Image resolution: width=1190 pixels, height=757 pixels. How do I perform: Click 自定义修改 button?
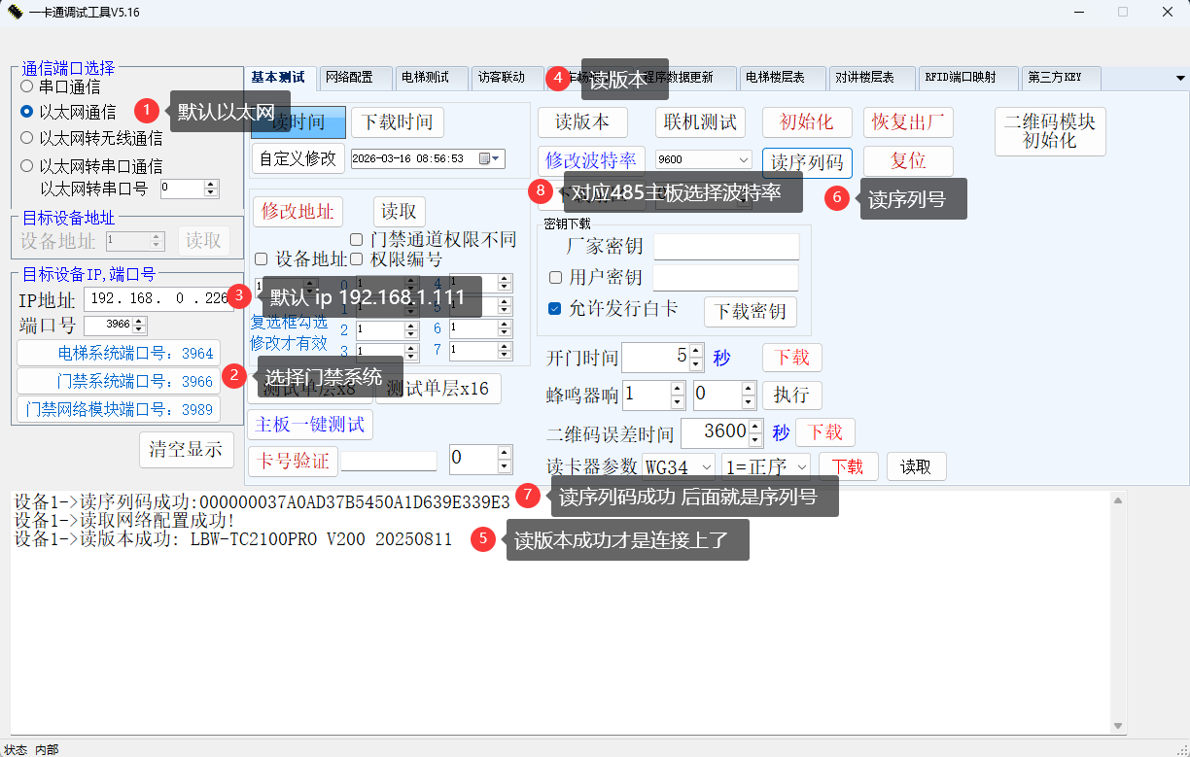click(297, 158)
